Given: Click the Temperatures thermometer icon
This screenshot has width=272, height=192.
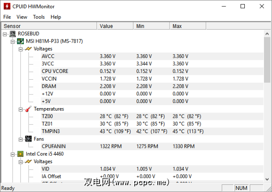Looking at the screenshot, I should [x=28, y=109].
